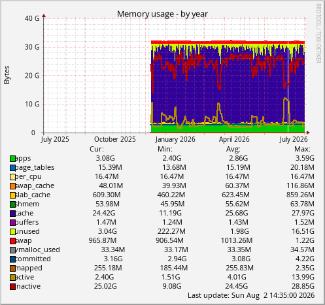Screen dimensions: 325x305
Task: Click the active max value 13.99G
Action: 303,277
